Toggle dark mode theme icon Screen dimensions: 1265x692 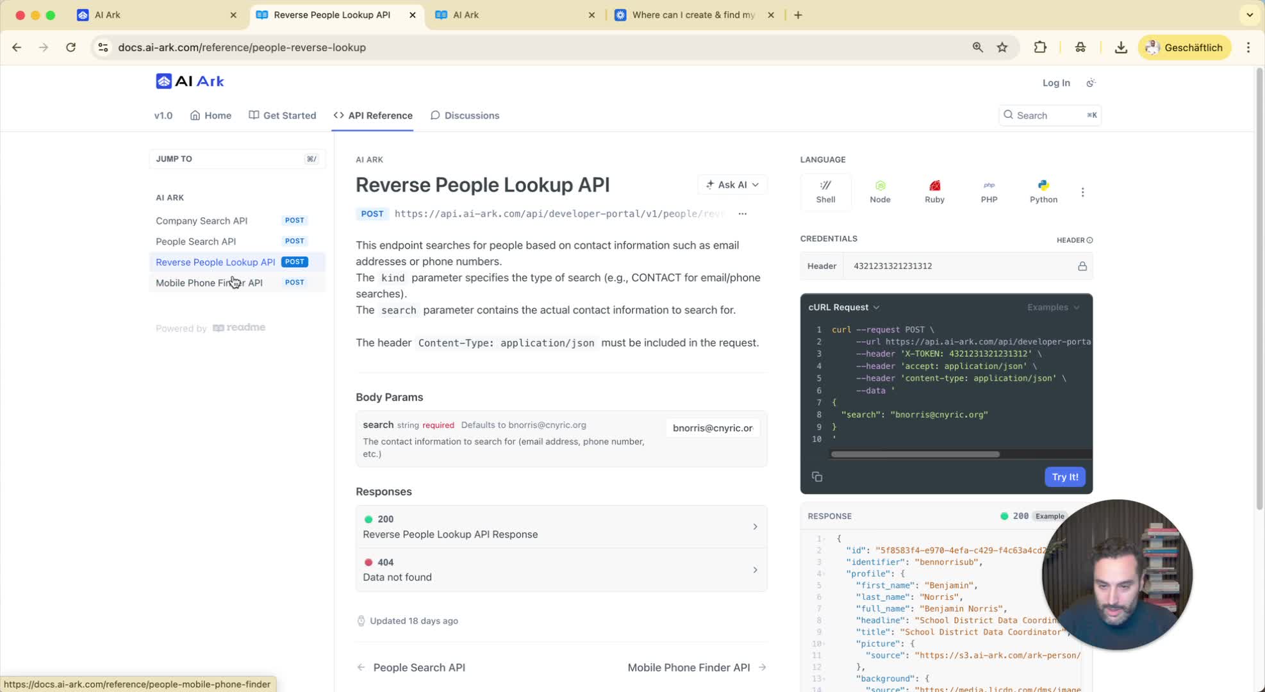[x=1091, y=83]
